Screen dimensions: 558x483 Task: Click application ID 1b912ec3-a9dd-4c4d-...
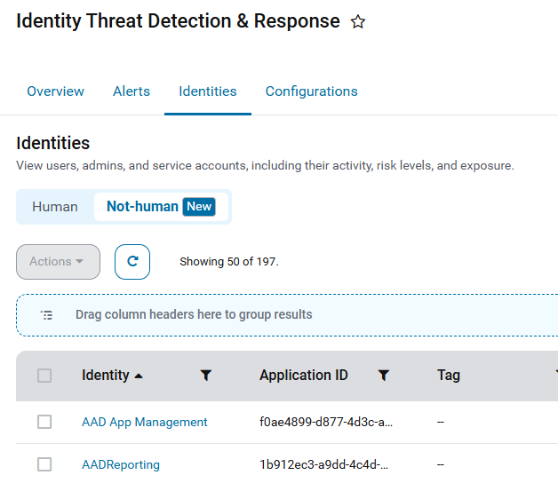click(323, 465)
